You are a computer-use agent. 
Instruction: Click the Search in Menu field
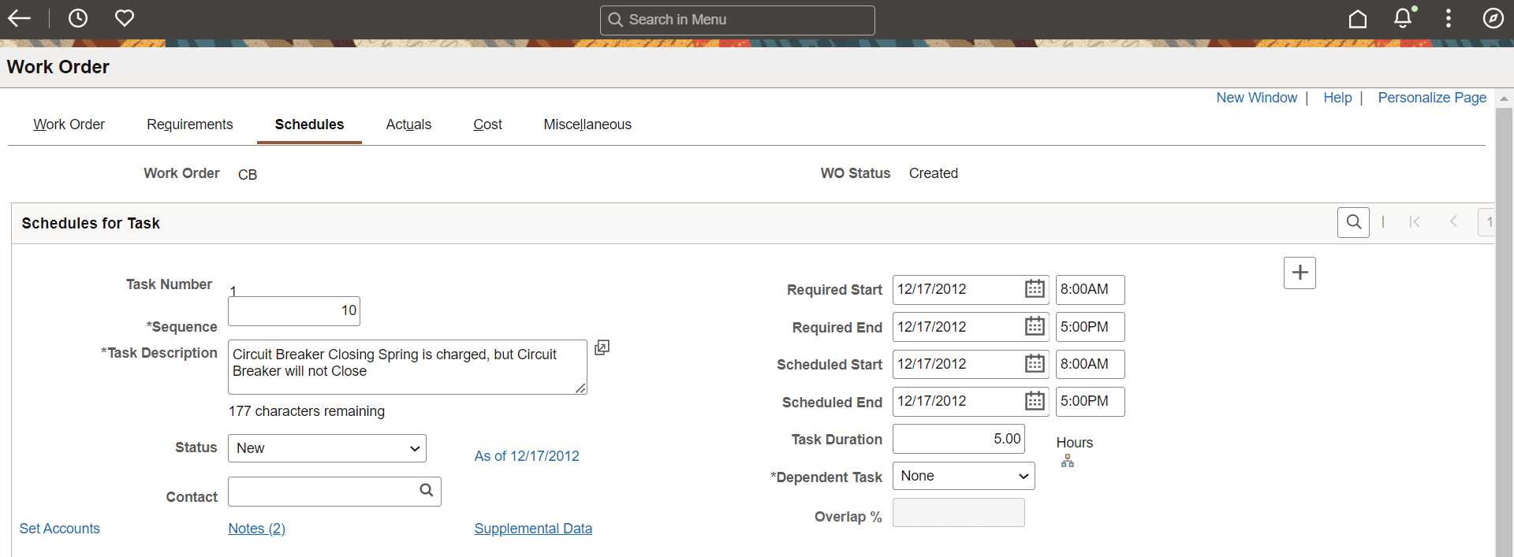[x=737, y=20]
